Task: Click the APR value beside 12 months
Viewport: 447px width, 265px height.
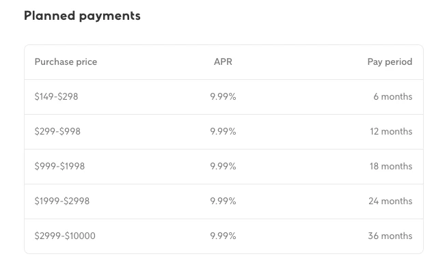Action: 223,131
